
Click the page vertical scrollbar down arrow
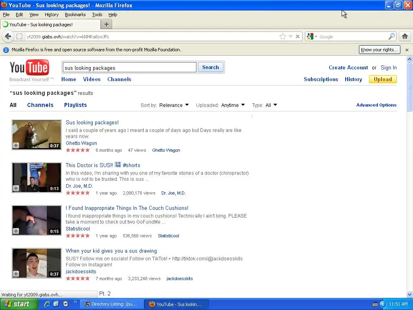pos(409,294)
